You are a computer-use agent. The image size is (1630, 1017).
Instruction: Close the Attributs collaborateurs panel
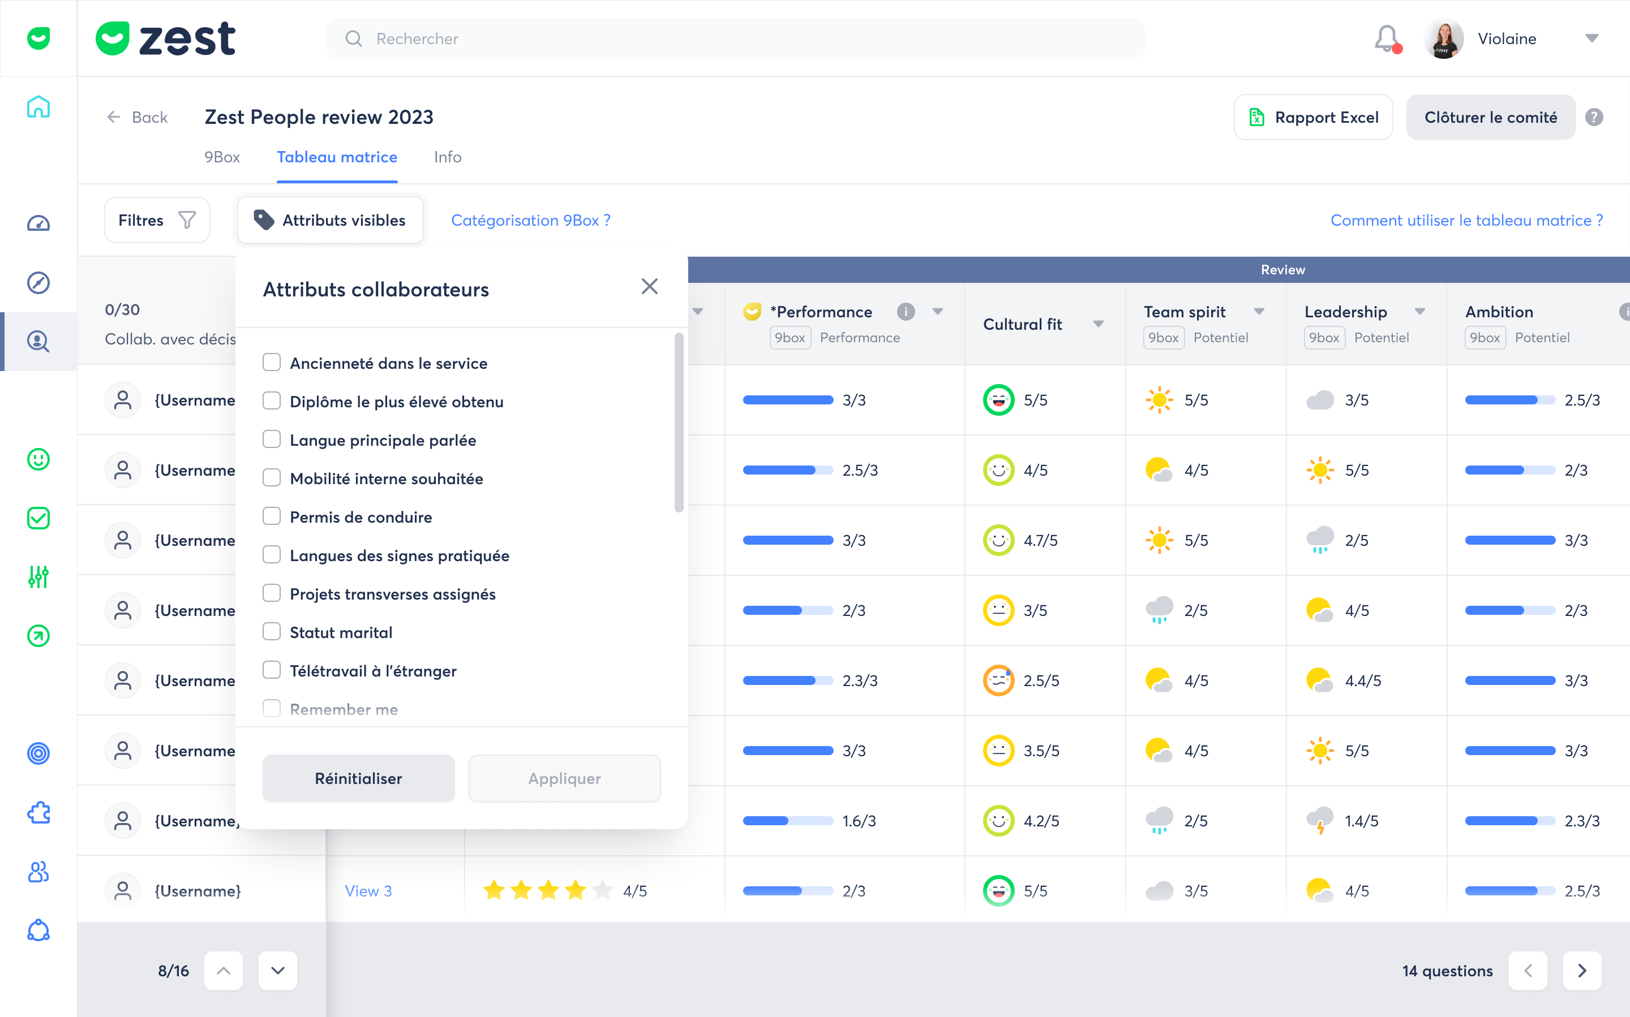[x=649, y=287]
